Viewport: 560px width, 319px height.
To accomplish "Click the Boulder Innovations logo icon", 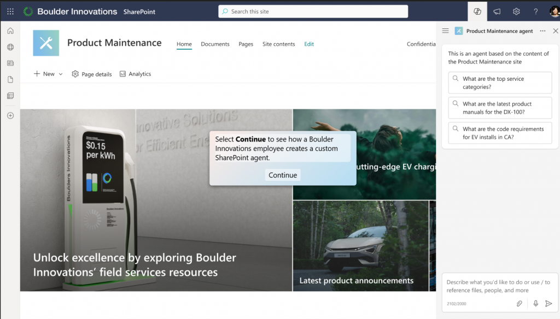I will pos(28,11).
